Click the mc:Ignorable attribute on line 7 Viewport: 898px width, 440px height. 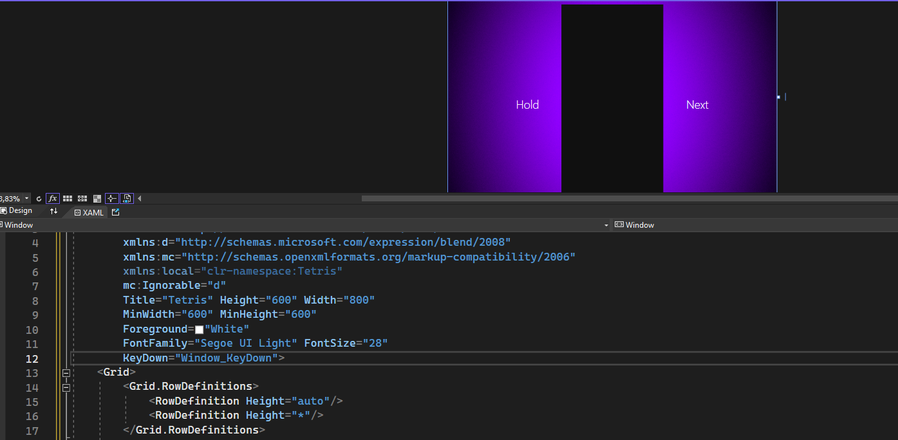(174, 285)
